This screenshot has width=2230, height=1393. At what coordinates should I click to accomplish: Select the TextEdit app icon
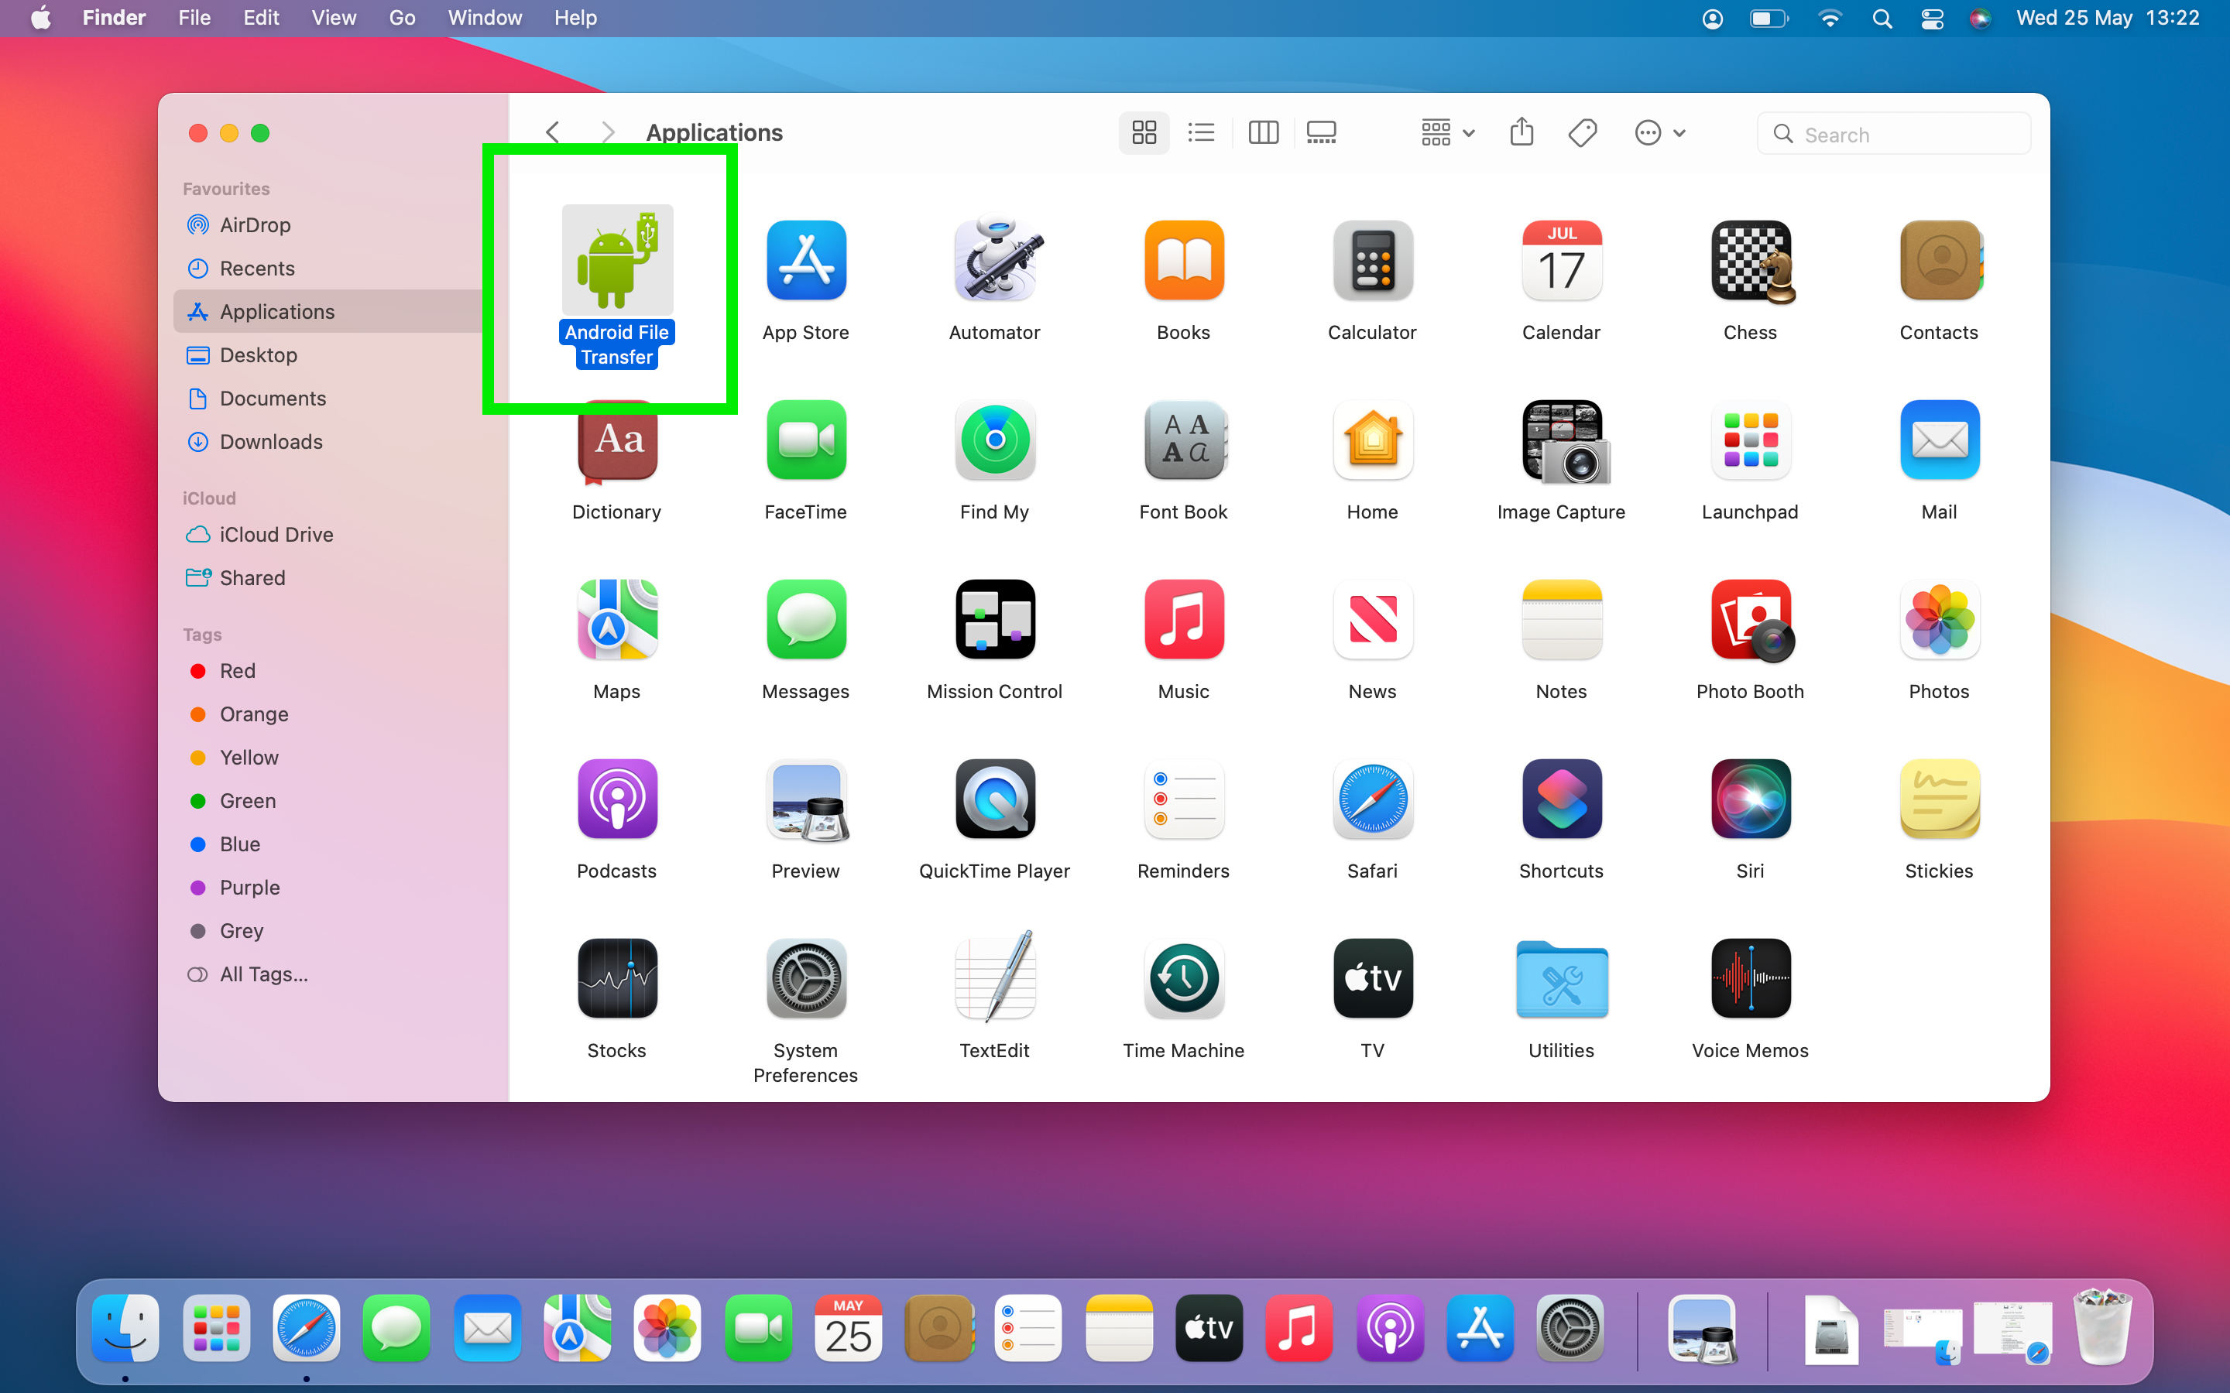(x=995, y=977)
